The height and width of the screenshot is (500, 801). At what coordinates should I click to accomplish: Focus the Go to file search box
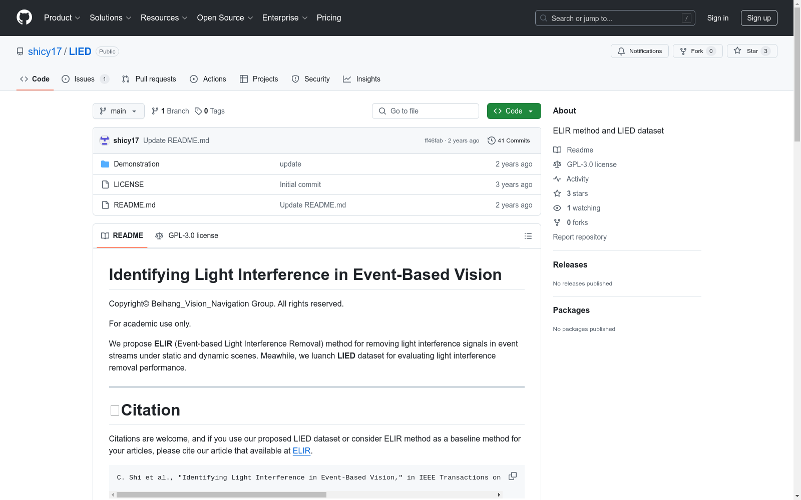coord(426,111)
